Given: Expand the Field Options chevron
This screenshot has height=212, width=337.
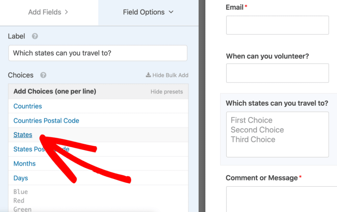Looking at the screenshot, I should tap(171, 12).
